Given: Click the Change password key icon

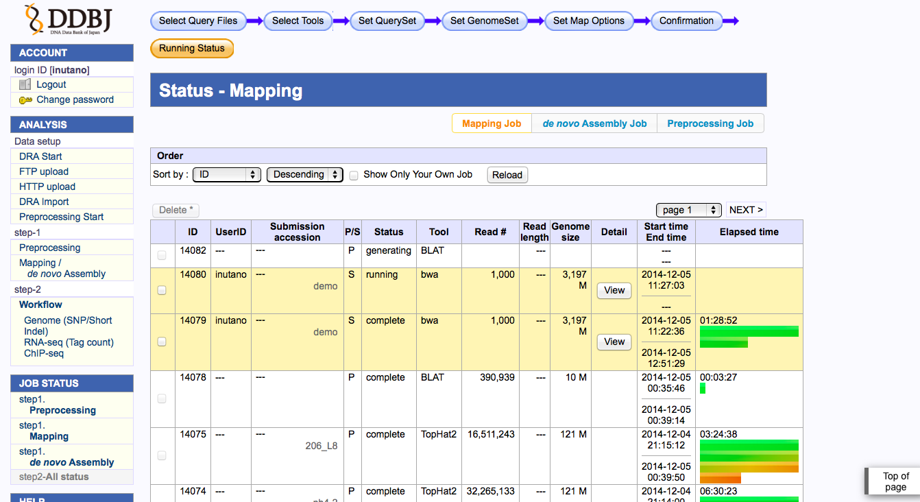Looking at the screenshot, I should coord(25,100).
